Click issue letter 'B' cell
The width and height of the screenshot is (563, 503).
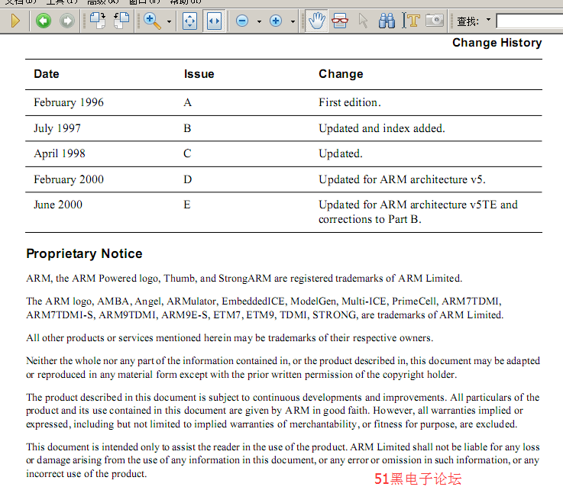187,128
